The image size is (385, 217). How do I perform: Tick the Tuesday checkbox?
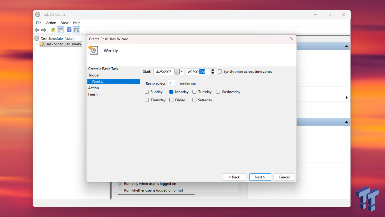[x=195, y=92]
